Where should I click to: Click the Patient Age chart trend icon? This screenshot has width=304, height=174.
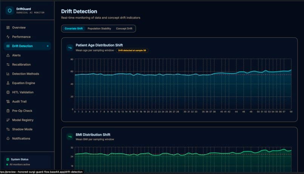pyautogui.click(x=70, y=47)
